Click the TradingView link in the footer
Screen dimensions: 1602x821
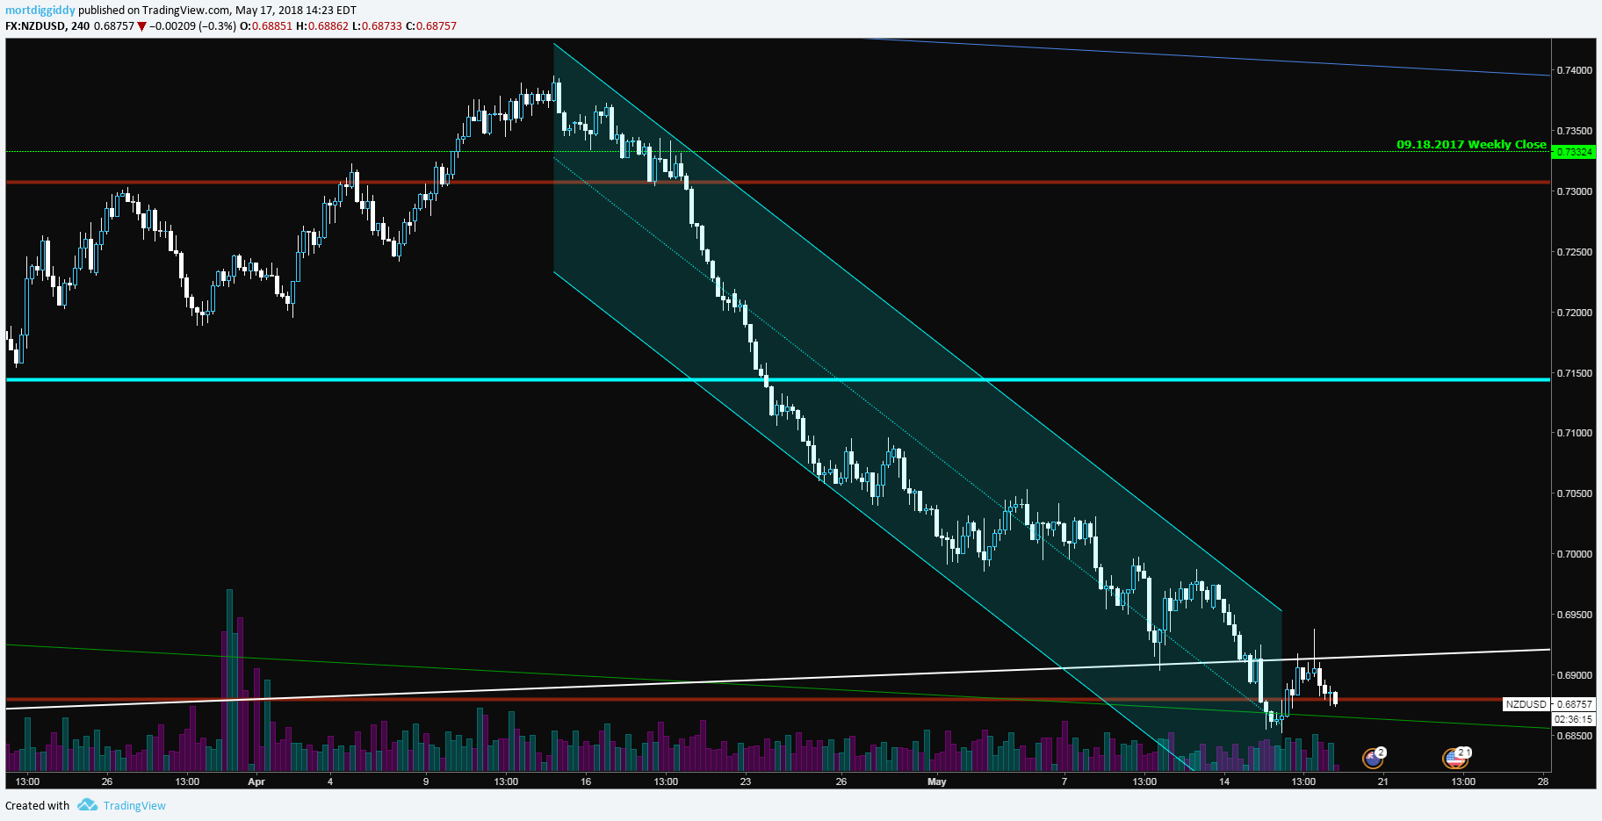pyautogui.click(x=134, y=805)
